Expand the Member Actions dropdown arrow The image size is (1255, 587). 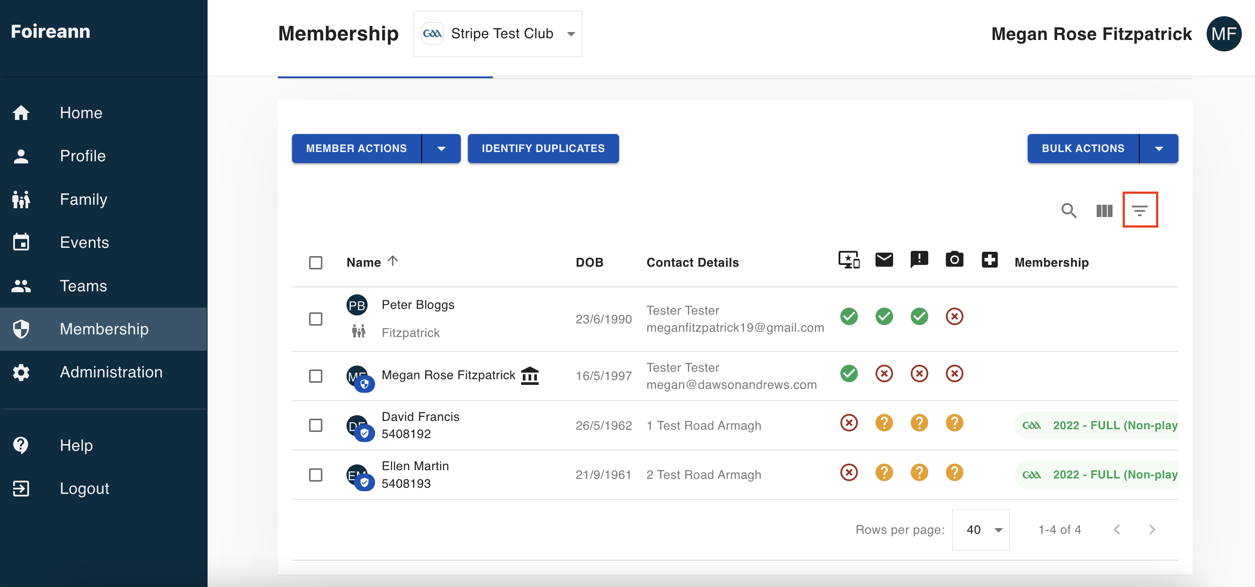point(441,149)
